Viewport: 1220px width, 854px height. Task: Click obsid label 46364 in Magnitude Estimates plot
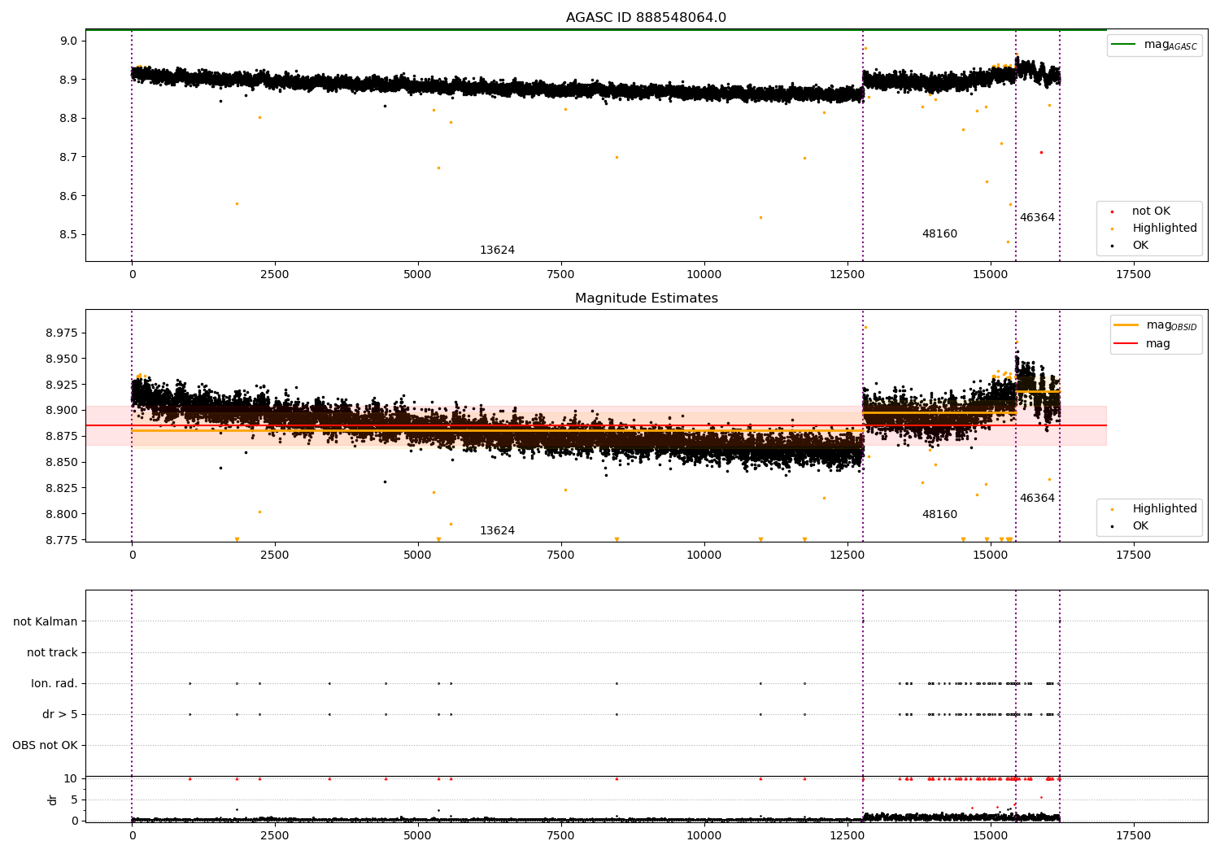tap(1037, 499)
